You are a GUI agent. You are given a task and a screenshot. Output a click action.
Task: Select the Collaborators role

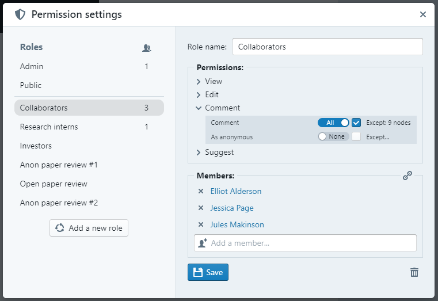click(89, 108)
